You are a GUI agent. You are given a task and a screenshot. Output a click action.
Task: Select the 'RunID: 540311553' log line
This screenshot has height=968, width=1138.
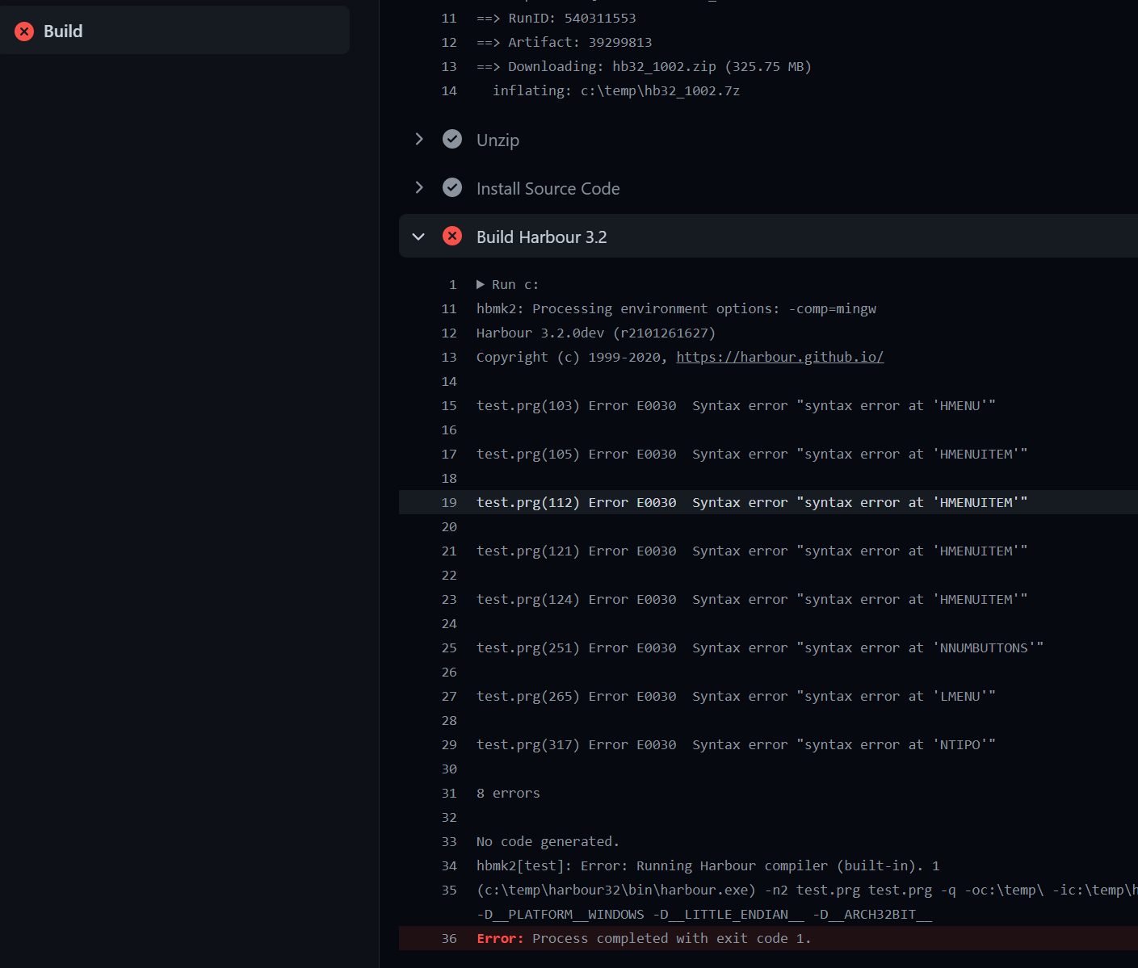click(x=556, y=18)
